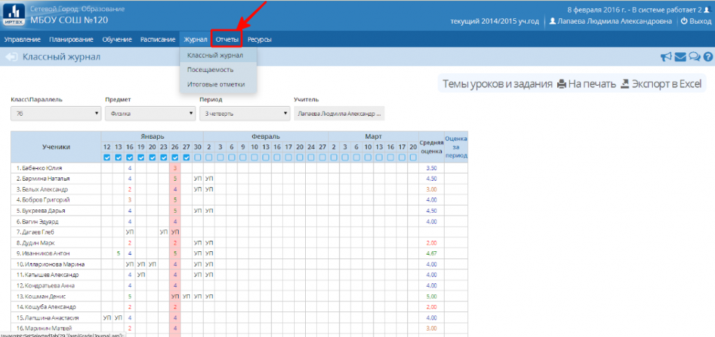Click student name Иванников Антон
715x337 pixels.
coord(43,253)
